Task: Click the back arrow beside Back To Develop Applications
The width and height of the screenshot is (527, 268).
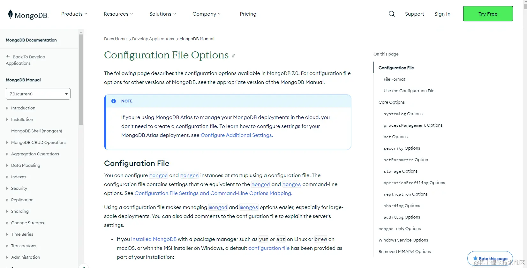Action: pos(8,56)
